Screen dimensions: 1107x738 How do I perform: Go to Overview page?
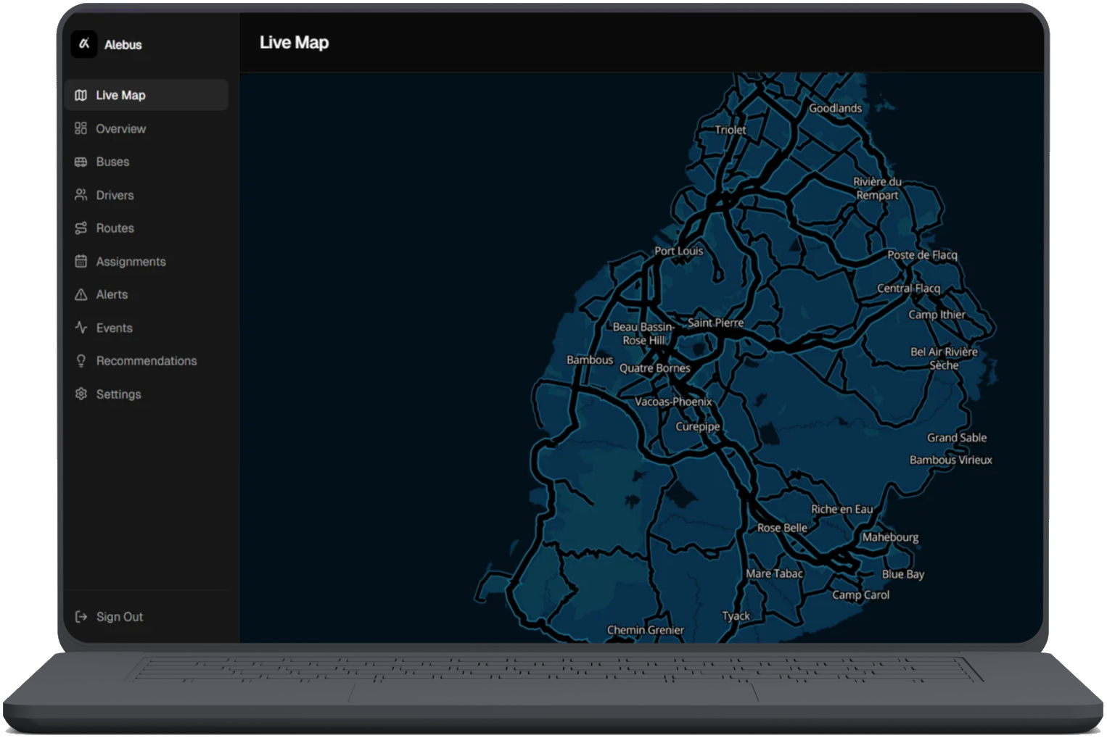147,128
